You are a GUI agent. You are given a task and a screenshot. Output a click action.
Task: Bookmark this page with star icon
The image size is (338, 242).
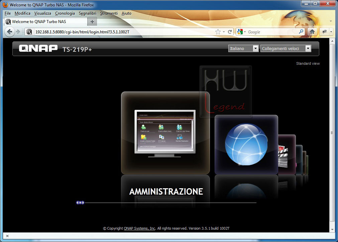coord(218,32)
